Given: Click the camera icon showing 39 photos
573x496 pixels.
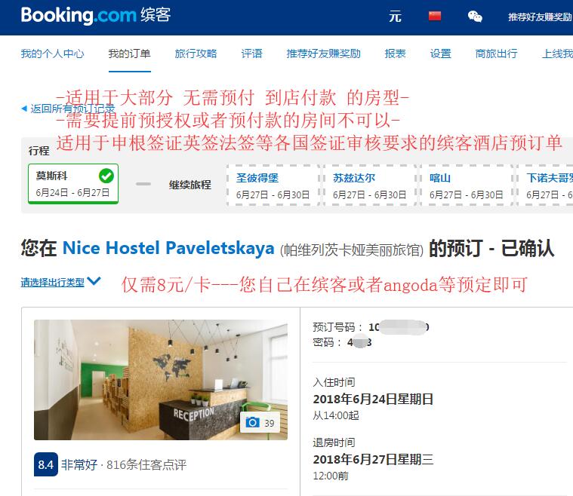Looking at the screenshot, I should pyautogui.click(x=253, y=422).
